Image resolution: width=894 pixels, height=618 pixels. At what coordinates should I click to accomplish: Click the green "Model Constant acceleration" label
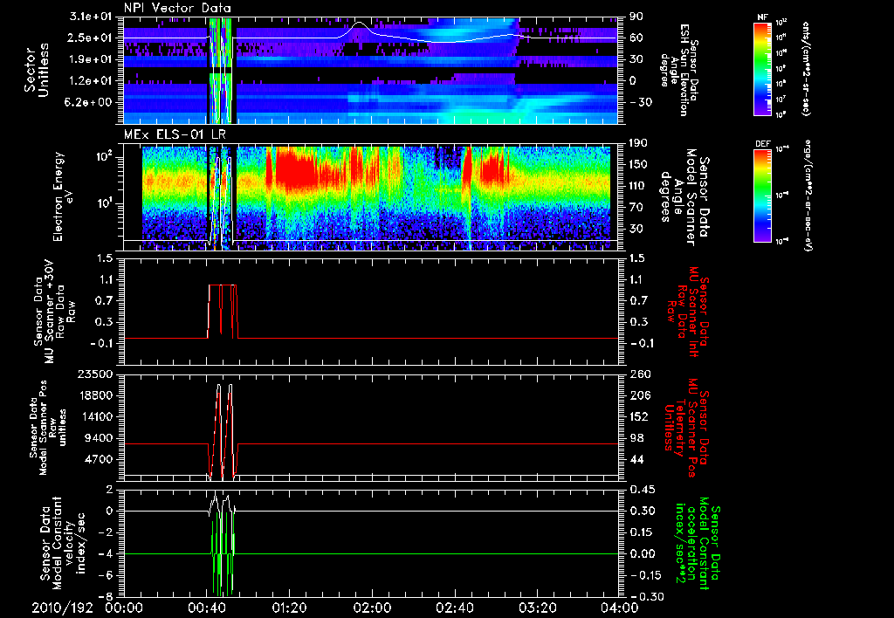click(x=697, y=543)
